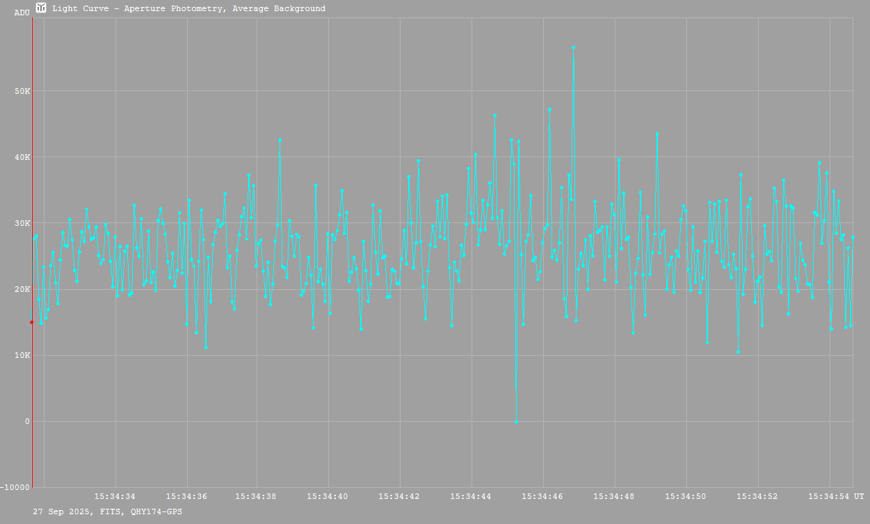Select the data point dipping to zero ADU
Image resolution: width=870 pixels, height=524 pixels.
(516, 421)
